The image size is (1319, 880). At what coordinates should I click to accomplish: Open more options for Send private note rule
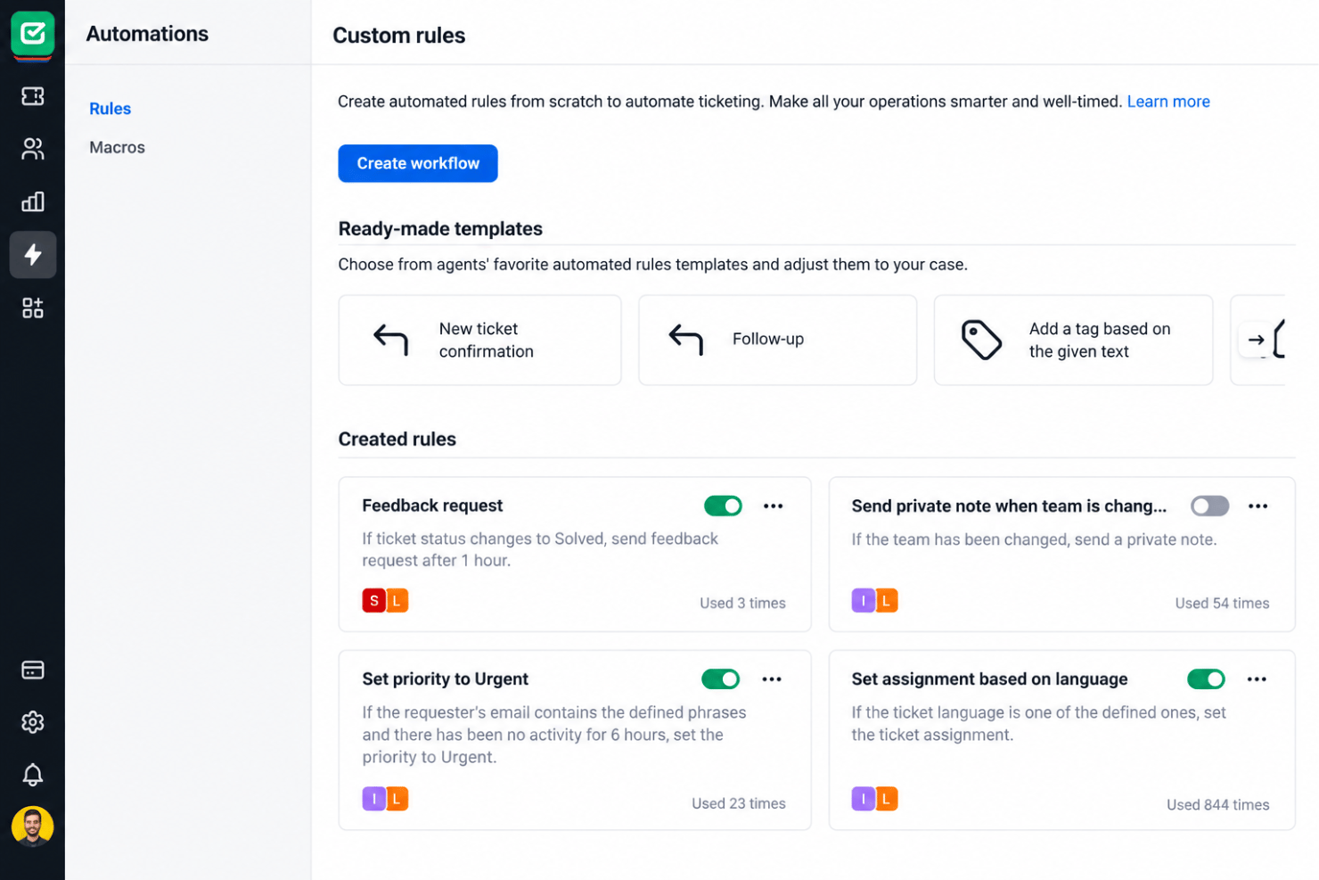[1258, 506]
